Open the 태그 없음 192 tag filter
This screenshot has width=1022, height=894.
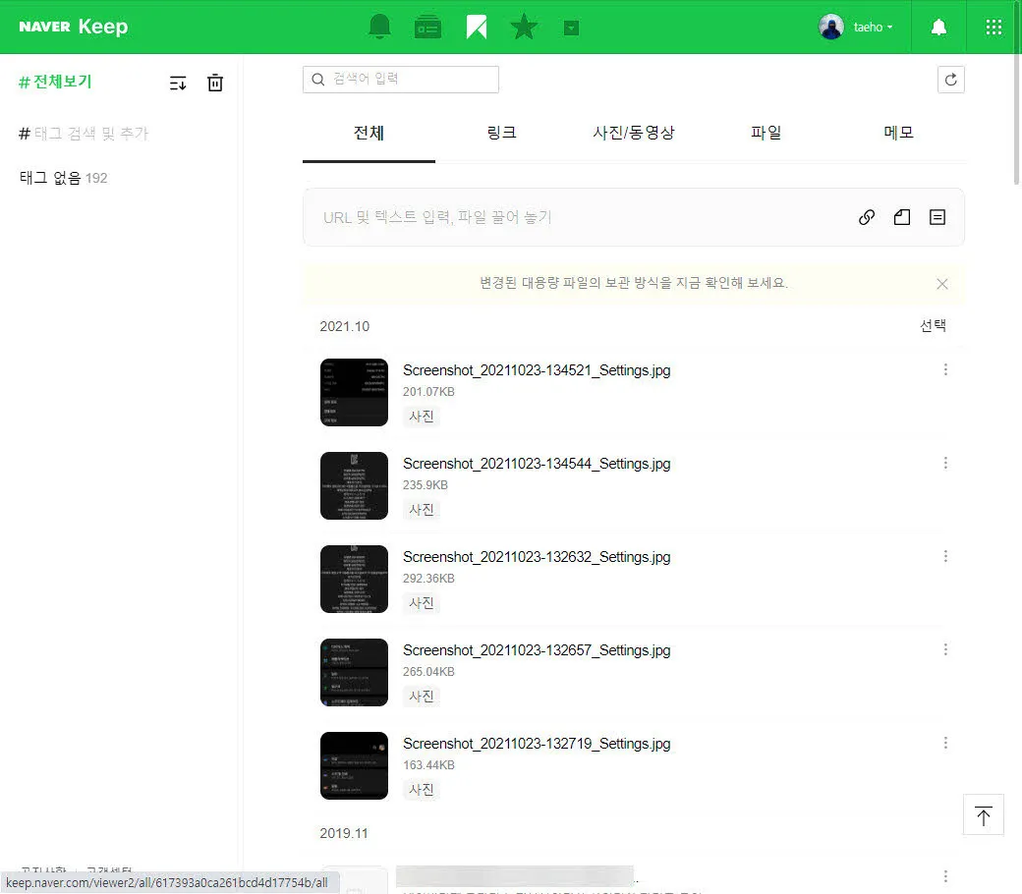point(63,177)
